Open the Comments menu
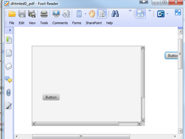 (60, 23)
